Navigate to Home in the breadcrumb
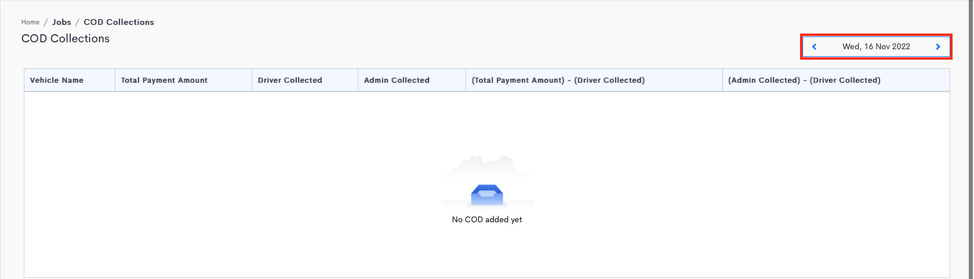The height and width of the screenshot is (279, 974). (30, 22)
